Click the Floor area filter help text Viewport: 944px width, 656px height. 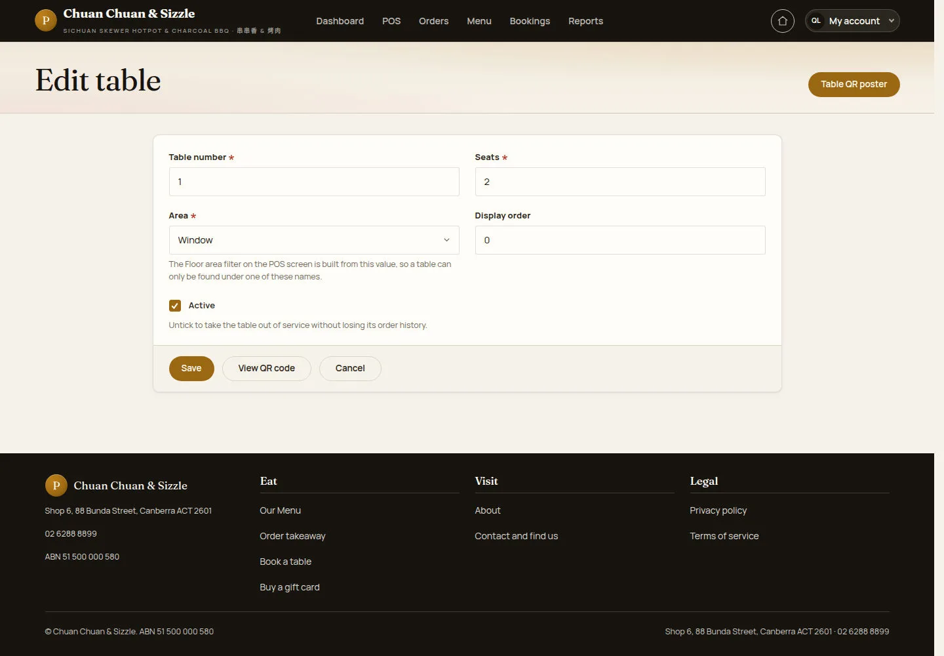pyautogui.click(x=310, y=270)
